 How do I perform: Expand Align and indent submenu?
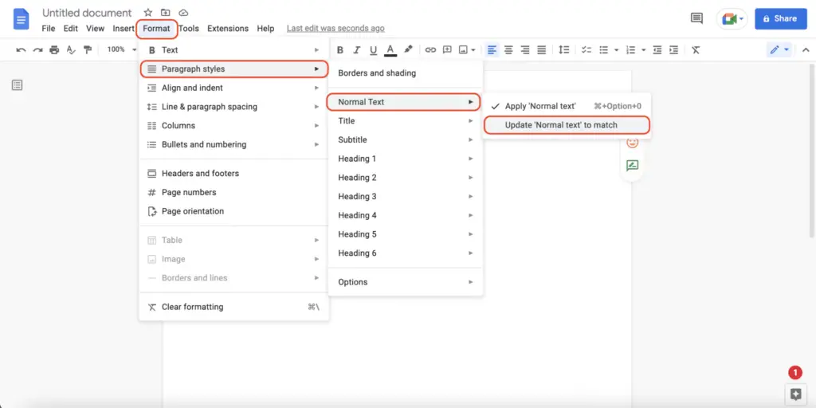233,88
